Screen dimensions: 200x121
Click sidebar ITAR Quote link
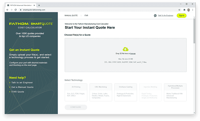[18, 92]
